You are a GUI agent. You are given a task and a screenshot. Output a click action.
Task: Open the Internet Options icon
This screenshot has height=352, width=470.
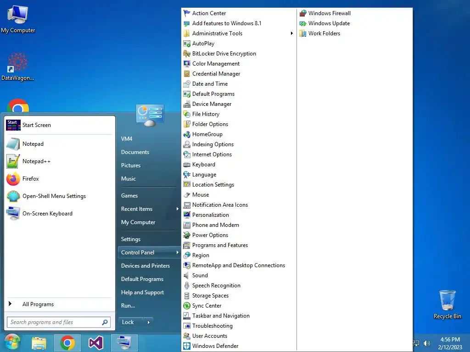(187, 154)
